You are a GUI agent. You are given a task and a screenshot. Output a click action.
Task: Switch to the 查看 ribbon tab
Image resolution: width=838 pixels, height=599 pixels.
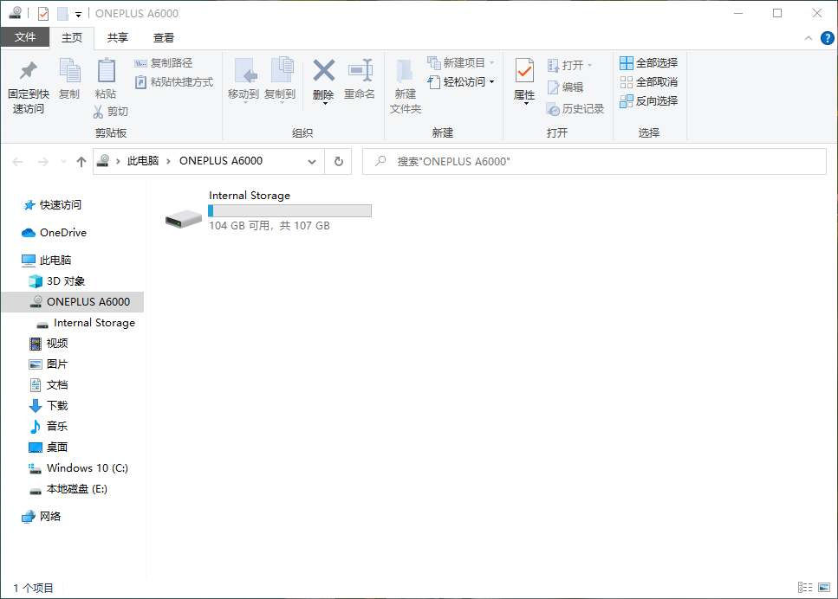point(164,38)
